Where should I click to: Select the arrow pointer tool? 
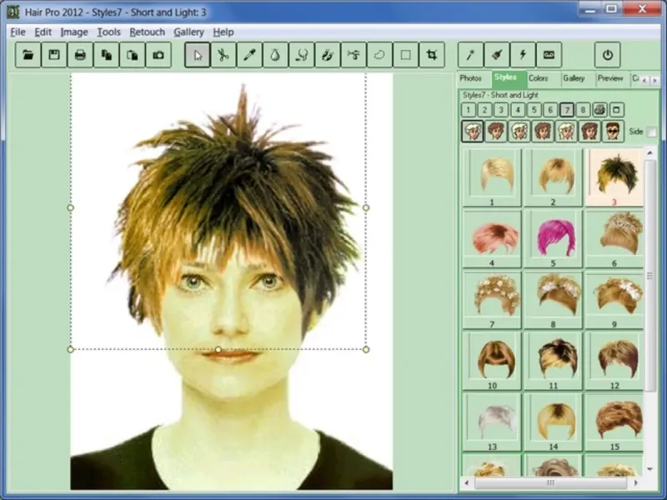click(198, 55)
